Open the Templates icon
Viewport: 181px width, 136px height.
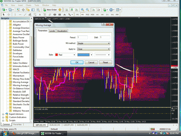tap(118, 10)
